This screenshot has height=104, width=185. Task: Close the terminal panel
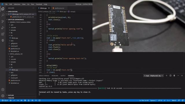point(182,76)
